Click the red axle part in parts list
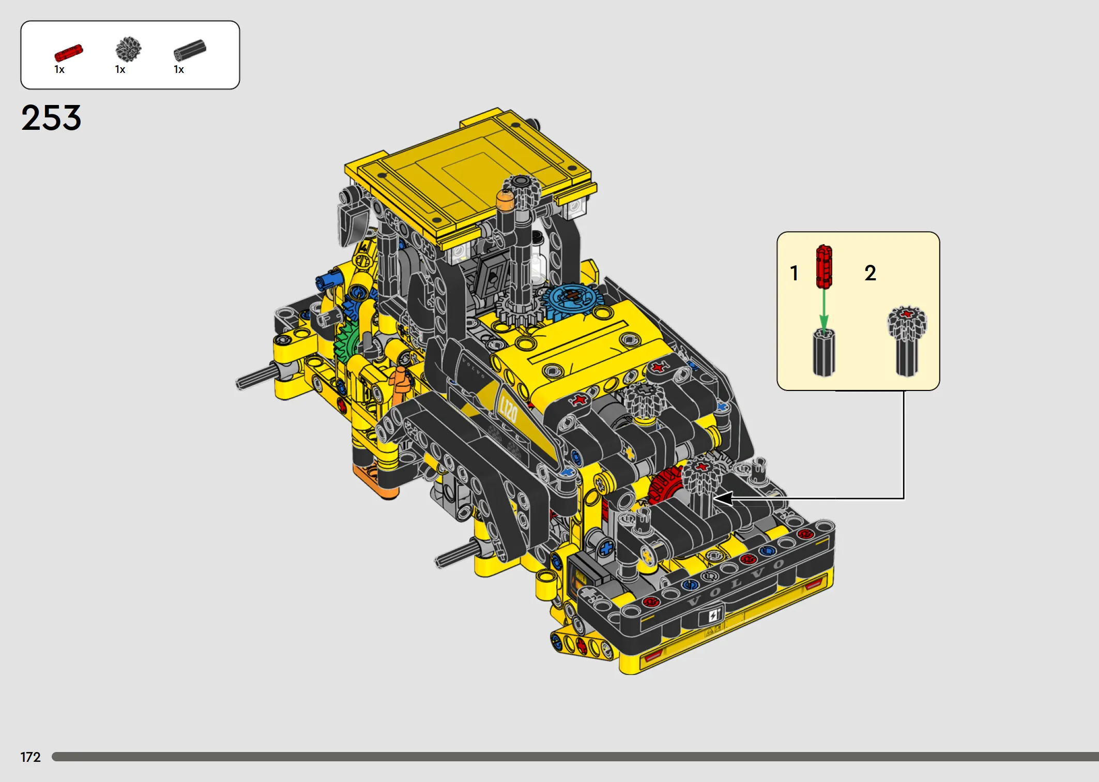 68,53
